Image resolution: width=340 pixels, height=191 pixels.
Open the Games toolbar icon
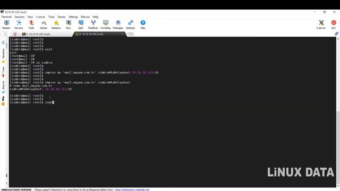click(x=44, y=24)
